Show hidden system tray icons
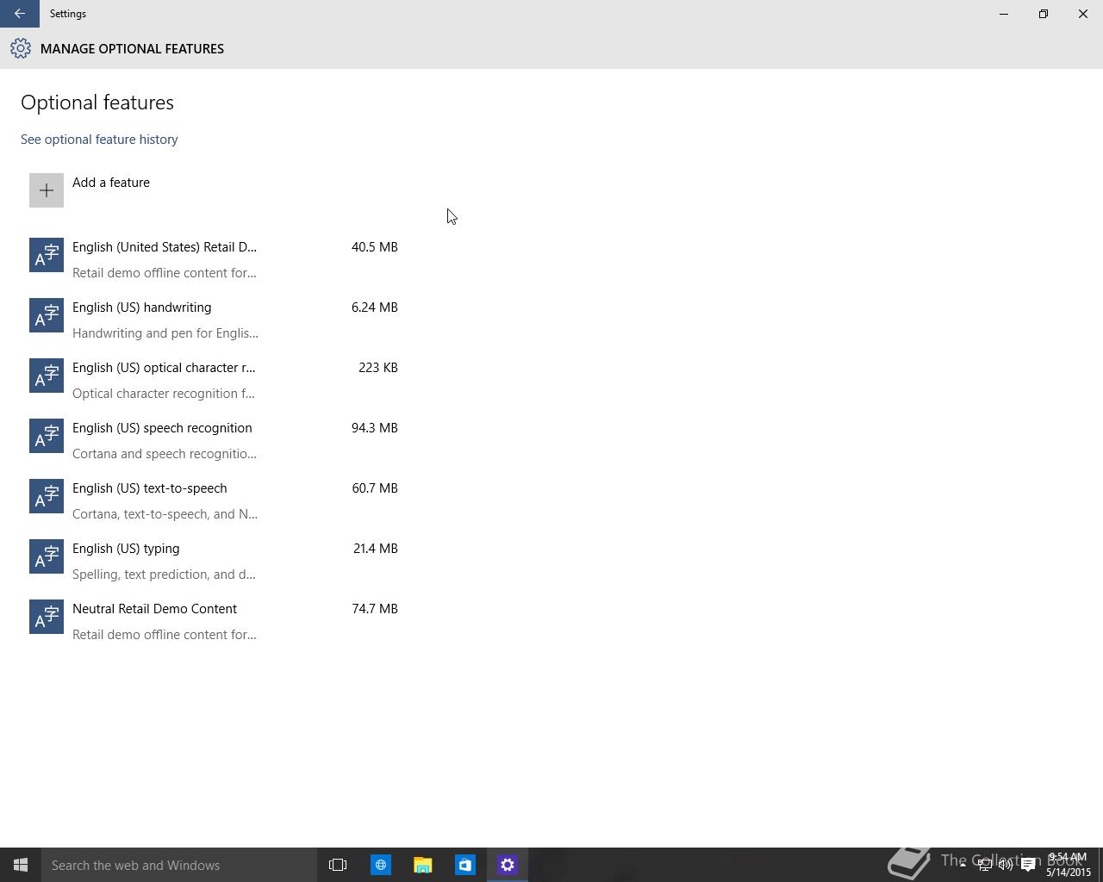This screenshot has width=1103, height=882. [963, 865]
